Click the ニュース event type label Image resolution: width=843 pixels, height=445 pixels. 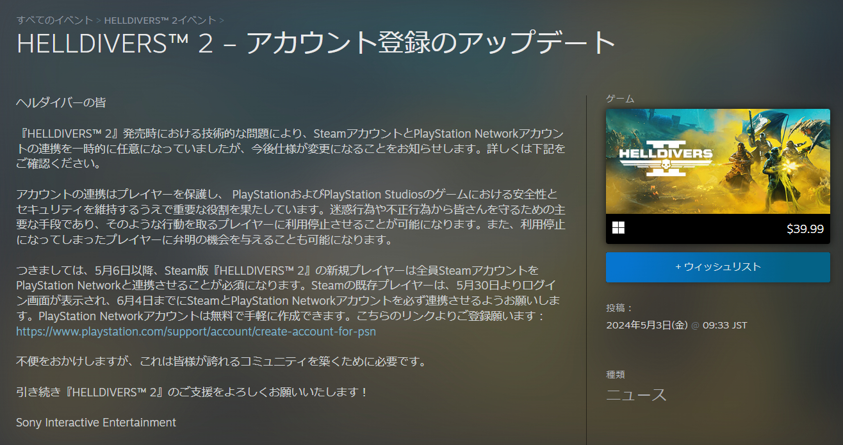pyautogui.click(x=637, y=394)
